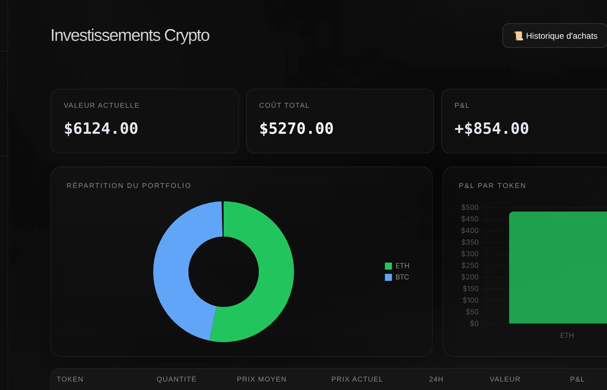Click the ETH label under the bar chart
Image resolution: width=607 pixels, height=390 pixels.
(x=567, y=335)
